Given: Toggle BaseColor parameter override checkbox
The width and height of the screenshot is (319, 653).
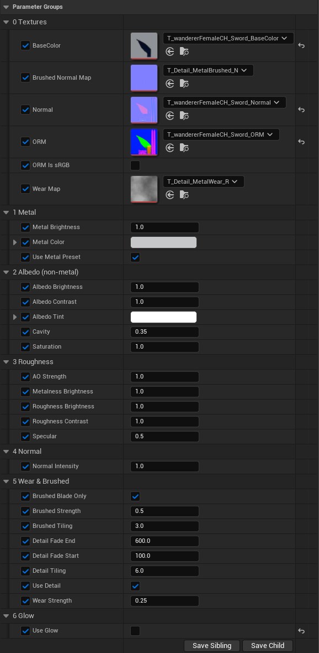Looking at the screenshot, I should point(25,45).
